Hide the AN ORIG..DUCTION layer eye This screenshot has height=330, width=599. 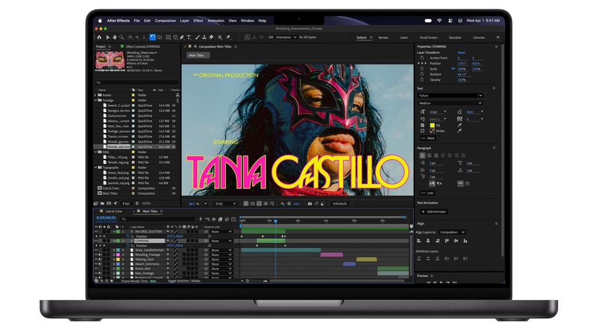(x=97, y=231)
